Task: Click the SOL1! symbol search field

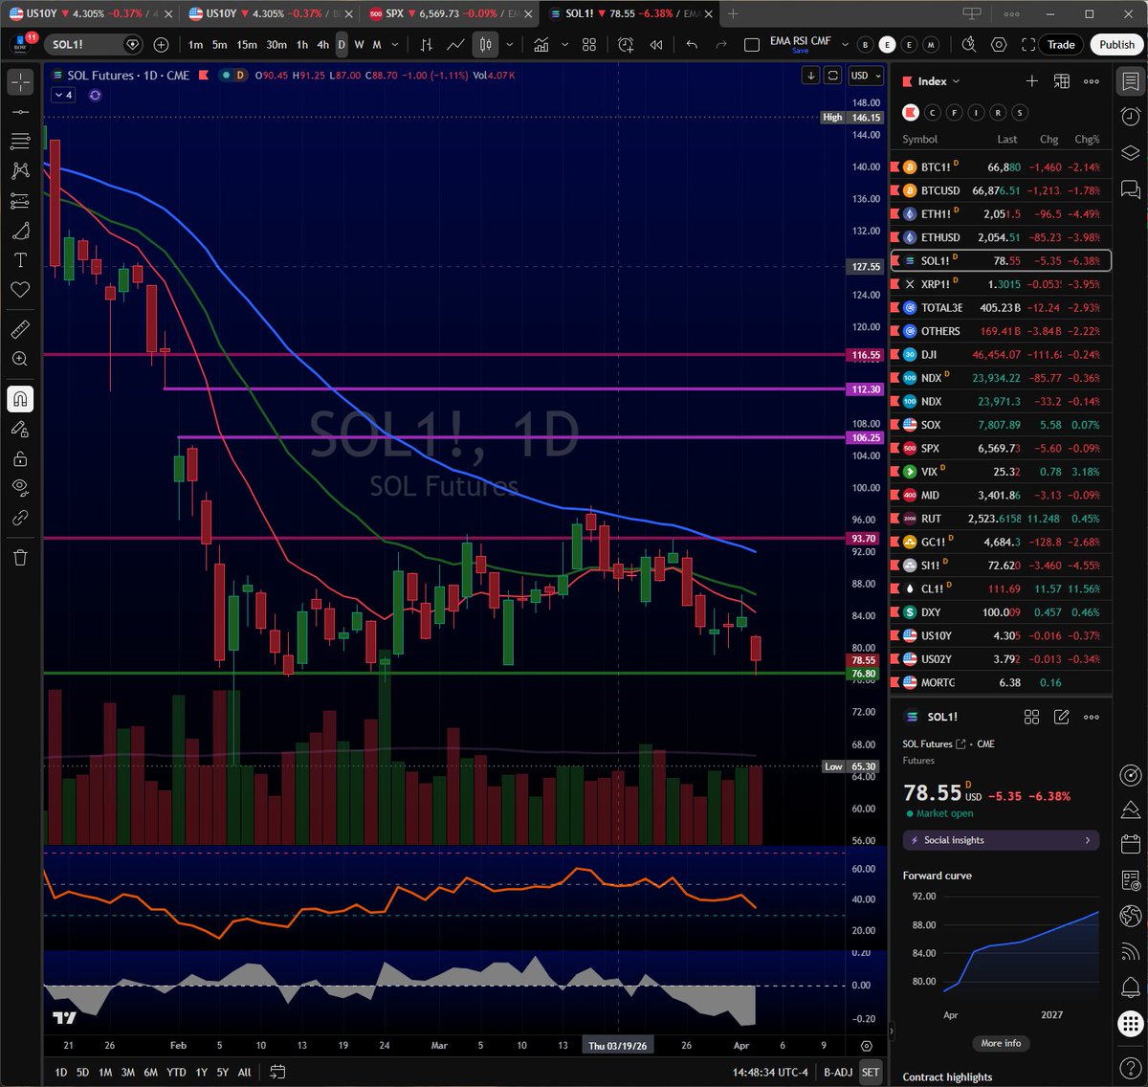Action: pyautogui.click(x=93, y=45)
